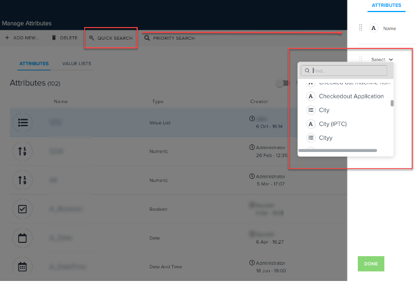Click the Date calendar type icon
416x285 pixels.
point(22,238)
